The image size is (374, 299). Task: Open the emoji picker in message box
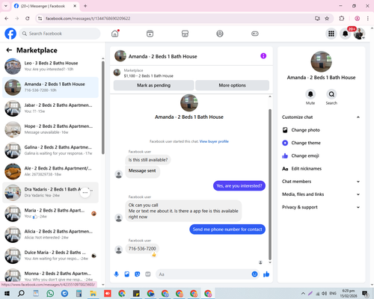point(254,274)
